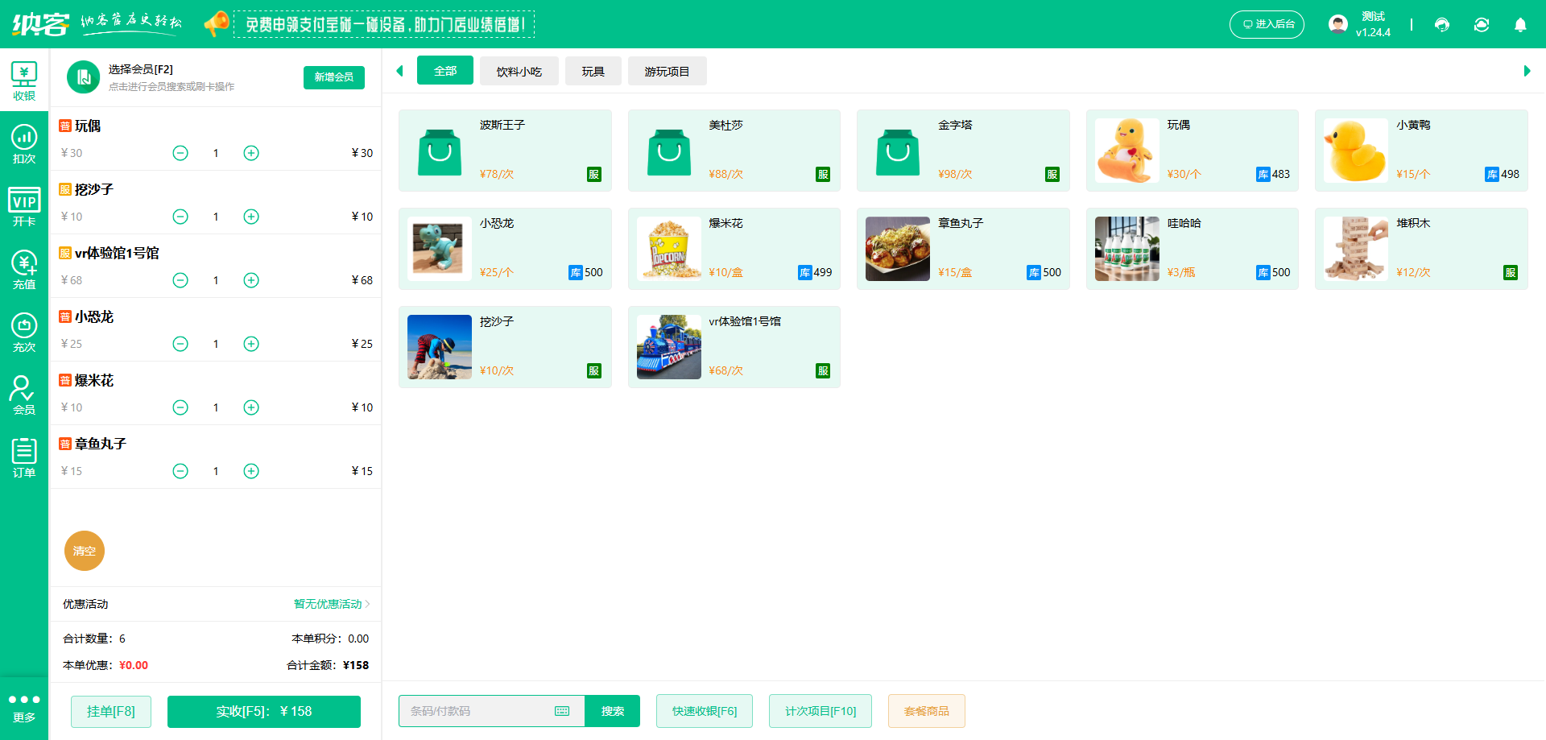Add 玩偶 product card to cart
The height and width of the screenshot is (740, 1546).
pyautogui.click(x=1193, y=151)
